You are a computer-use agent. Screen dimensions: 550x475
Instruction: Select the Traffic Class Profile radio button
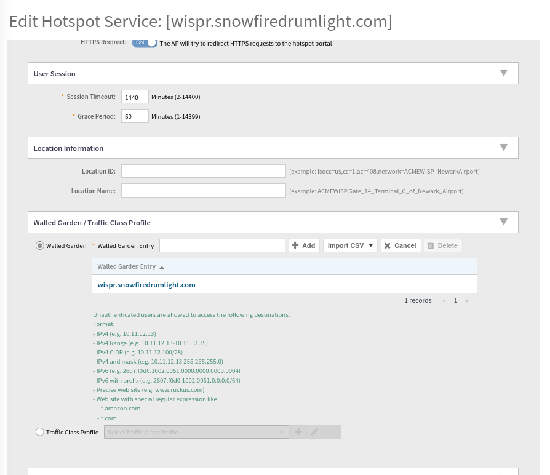tap(39, 432)
